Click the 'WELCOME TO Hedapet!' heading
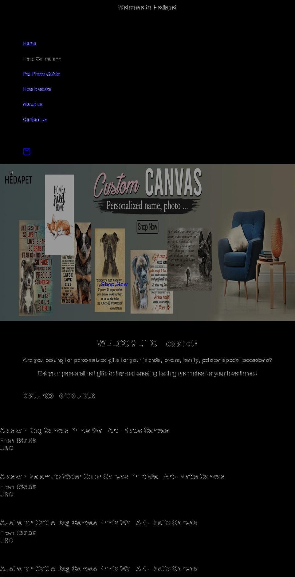Image resolution: width=295 pixels, height=577 pixels. coord(147,343)
